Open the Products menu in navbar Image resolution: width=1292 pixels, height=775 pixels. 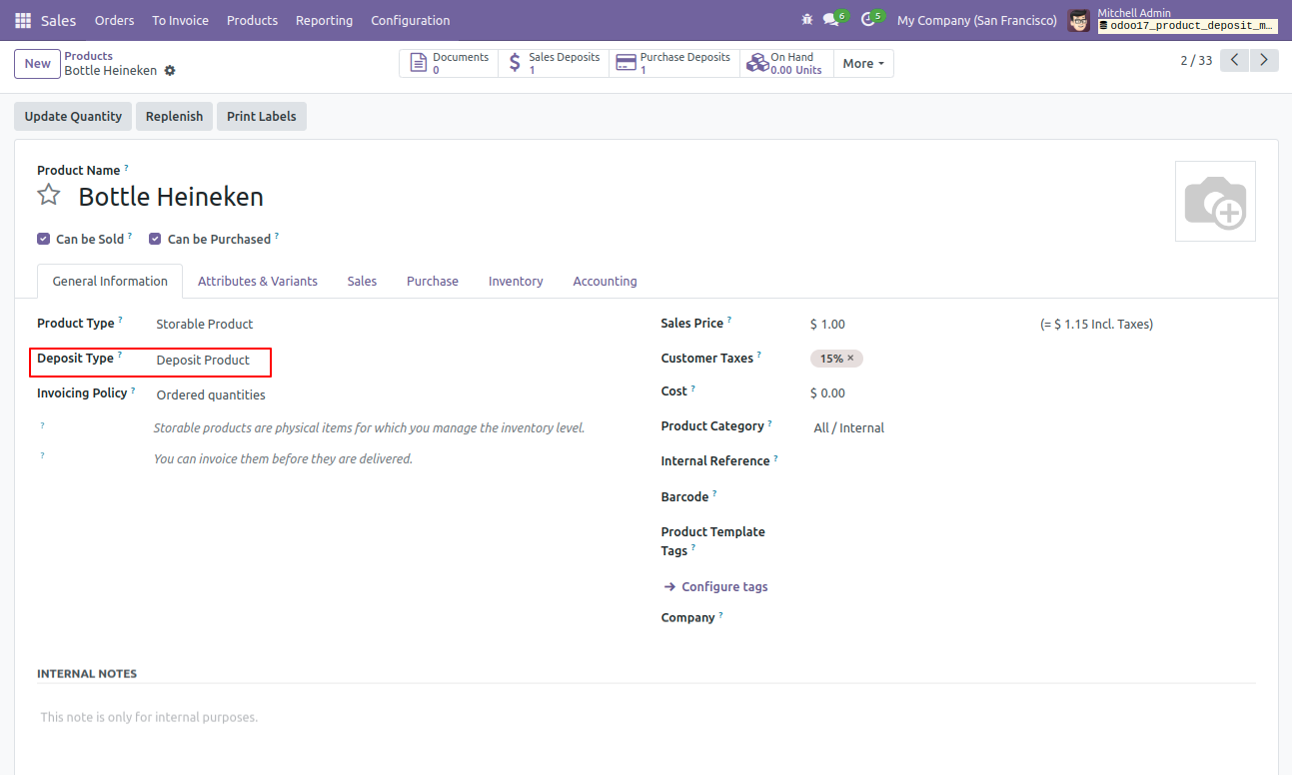pos(252,20)
